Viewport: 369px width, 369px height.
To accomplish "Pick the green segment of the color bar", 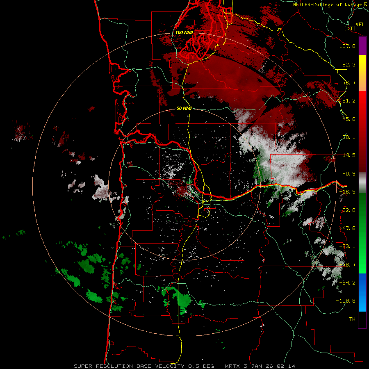I will click(362, 233).
